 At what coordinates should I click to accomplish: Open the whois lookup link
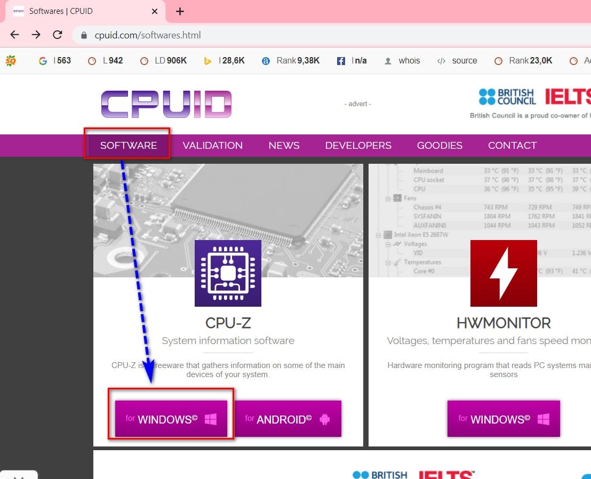402,61
